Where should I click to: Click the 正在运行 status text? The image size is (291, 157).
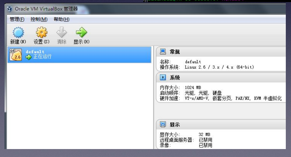[x=42, y=56]
